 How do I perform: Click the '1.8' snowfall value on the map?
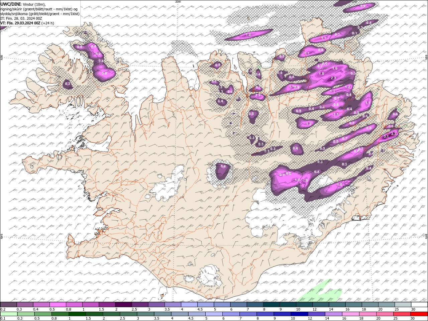click(x=321, y=74)
